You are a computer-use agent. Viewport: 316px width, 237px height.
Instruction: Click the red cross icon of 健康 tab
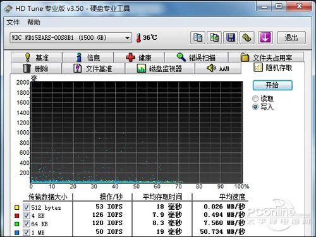[130, 58]
